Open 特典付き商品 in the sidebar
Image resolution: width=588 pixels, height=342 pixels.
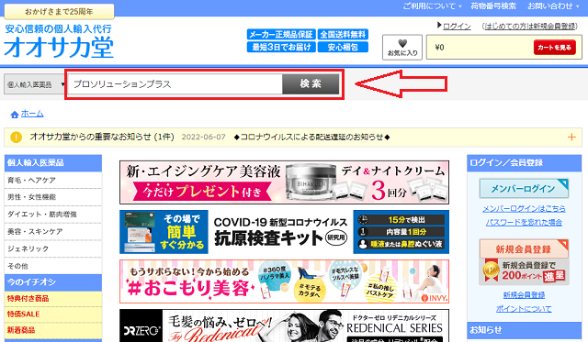point(53,299)
